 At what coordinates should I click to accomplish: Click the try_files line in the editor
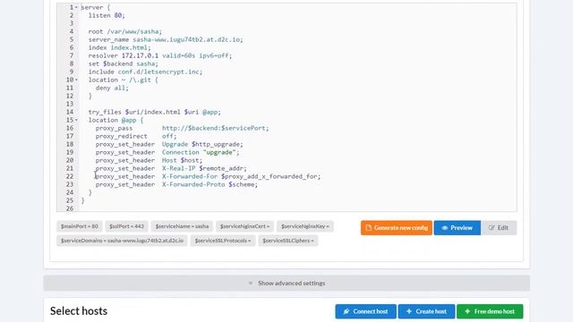pos(155,112)
